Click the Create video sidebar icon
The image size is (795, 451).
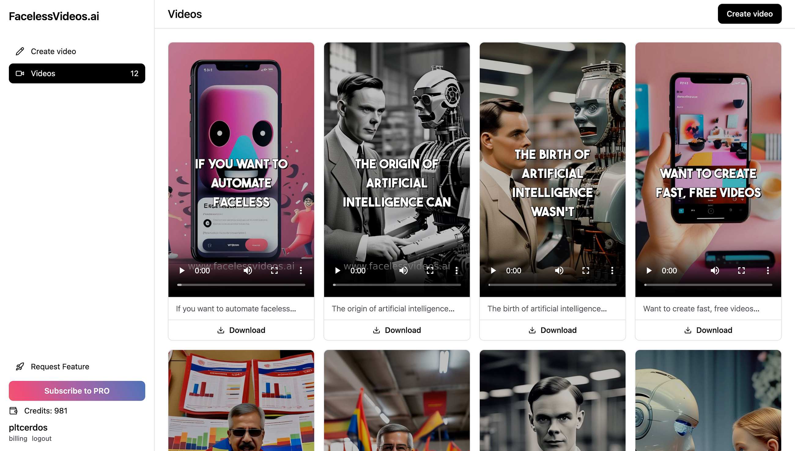(x=20, y=51)
